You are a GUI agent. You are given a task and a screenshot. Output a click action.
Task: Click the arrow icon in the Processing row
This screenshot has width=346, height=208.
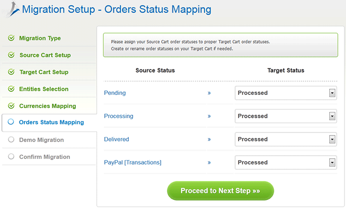pos(209,116)
